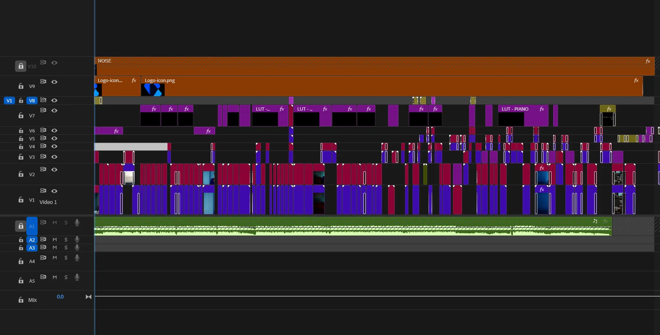Toggle A2 track targeting button
The width and height of the screenshot is (660, 335).
pos(32,240)
